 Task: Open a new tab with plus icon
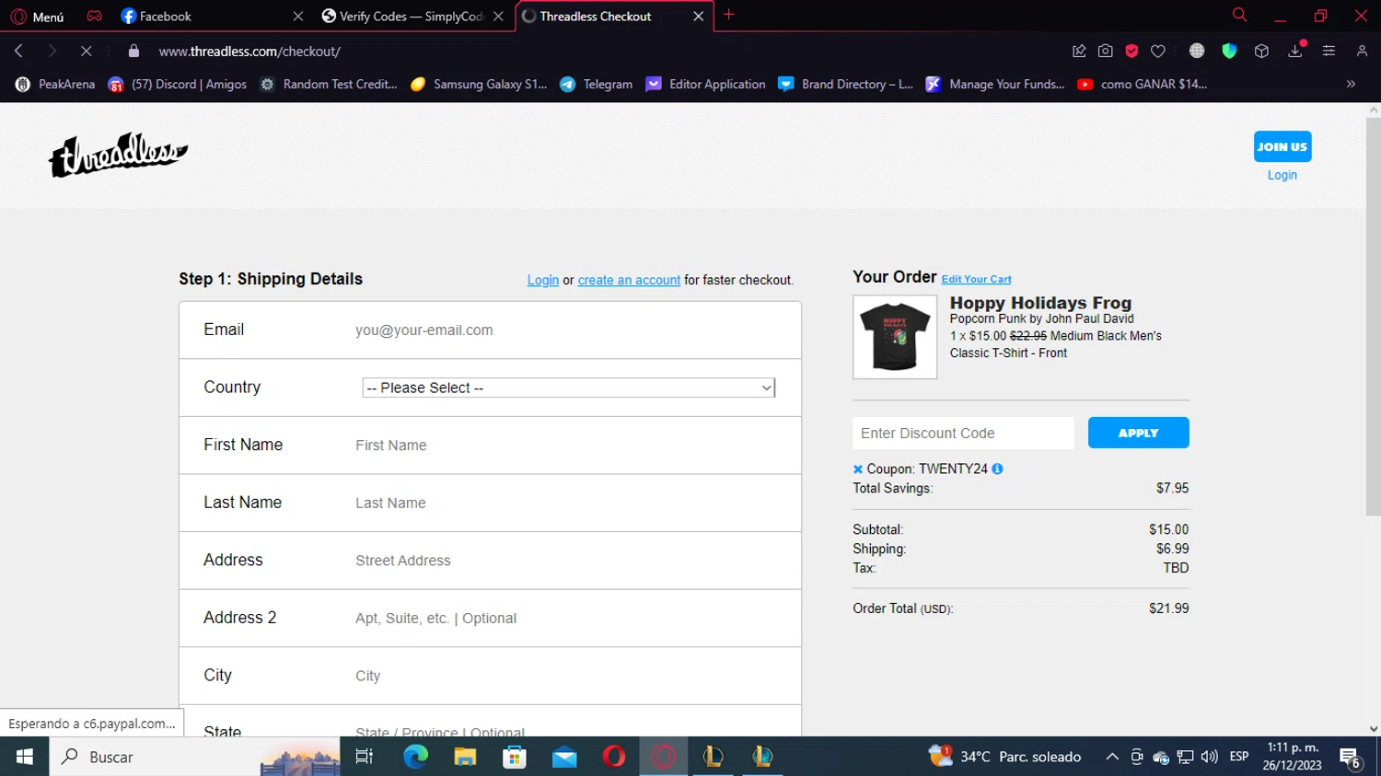(729, 15)
